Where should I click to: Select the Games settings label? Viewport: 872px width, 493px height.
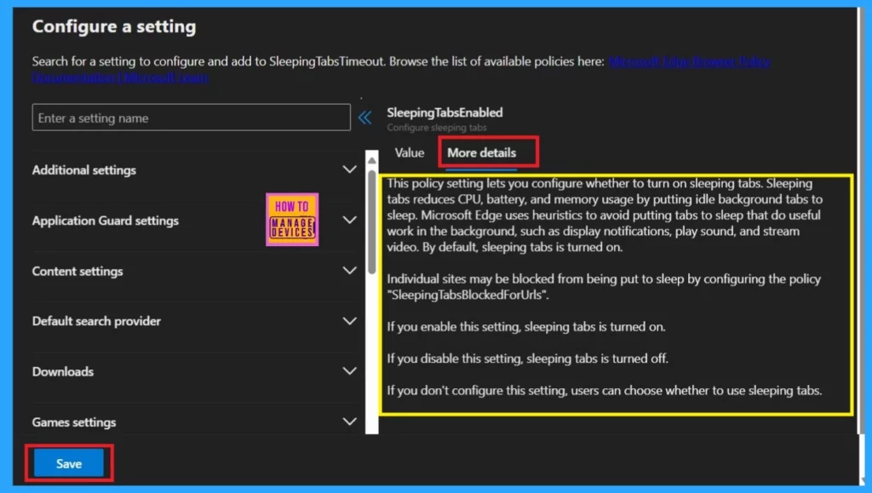coord(74,421)
